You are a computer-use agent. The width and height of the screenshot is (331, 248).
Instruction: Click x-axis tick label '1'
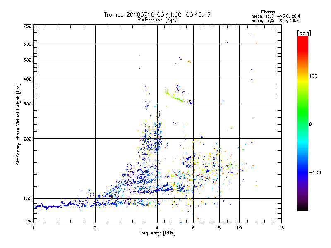(33, 228)
